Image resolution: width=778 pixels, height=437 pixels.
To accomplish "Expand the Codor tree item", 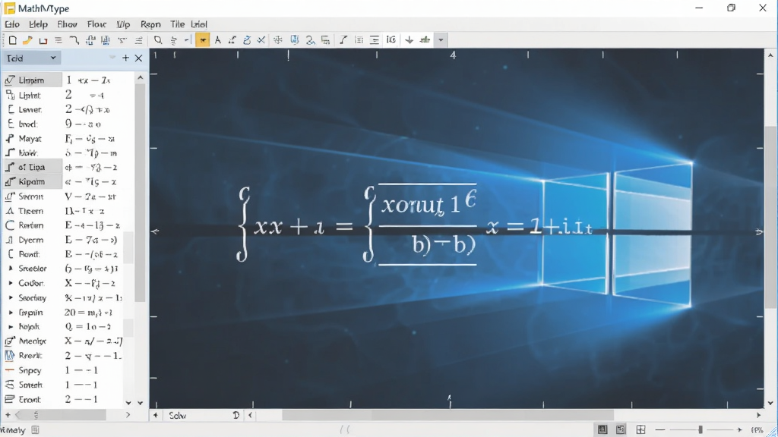I will 11,284.
